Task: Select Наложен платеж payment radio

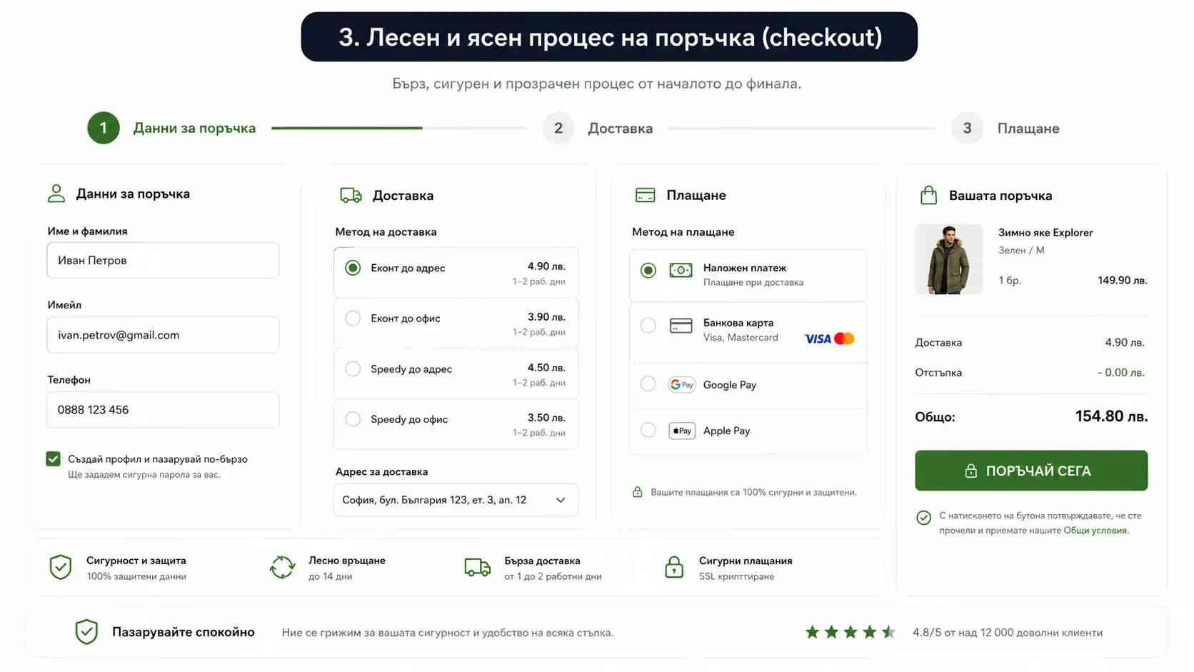Action: coord(648,271)
